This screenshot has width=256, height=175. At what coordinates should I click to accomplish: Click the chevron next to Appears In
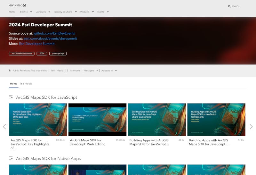click(x=116, y=71)
